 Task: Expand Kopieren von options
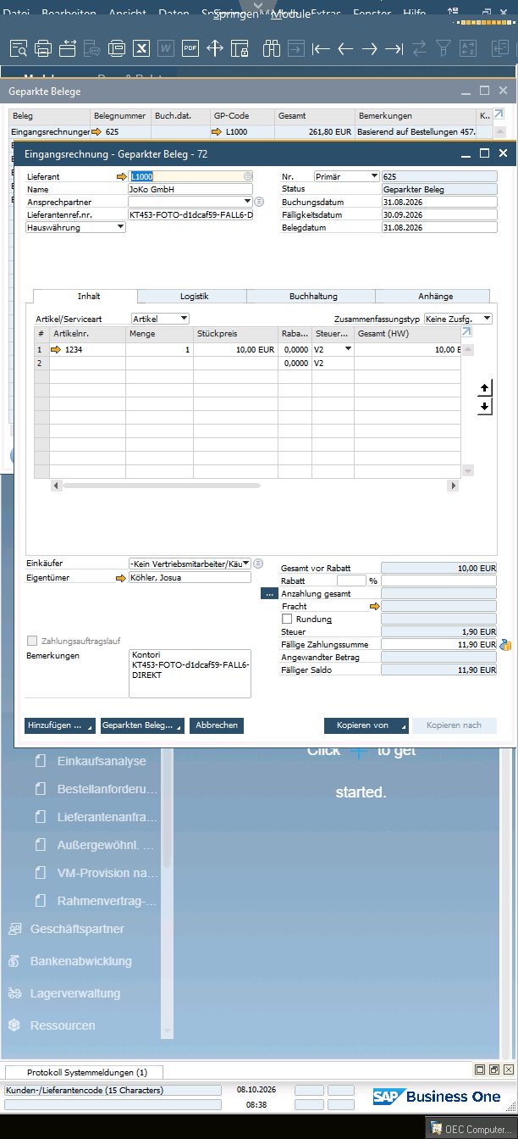tap(403, 726)
